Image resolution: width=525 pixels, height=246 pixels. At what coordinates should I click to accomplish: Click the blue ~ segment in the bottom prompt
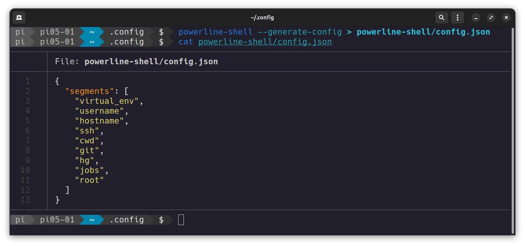92,220
